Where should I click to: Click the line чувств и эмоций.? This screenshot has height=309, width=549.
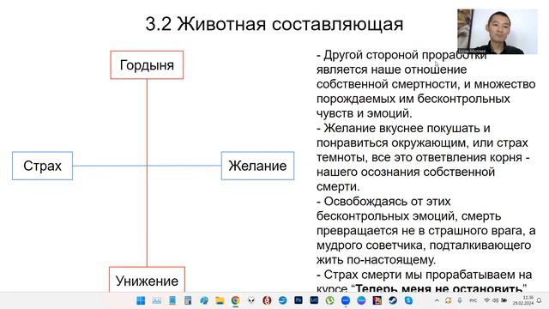point(364,113)
